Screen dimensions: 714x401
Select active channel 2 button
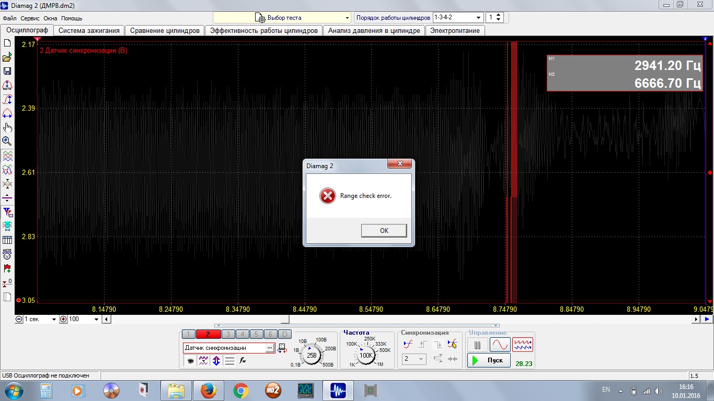pyautogui.click(x=208, y=334)
